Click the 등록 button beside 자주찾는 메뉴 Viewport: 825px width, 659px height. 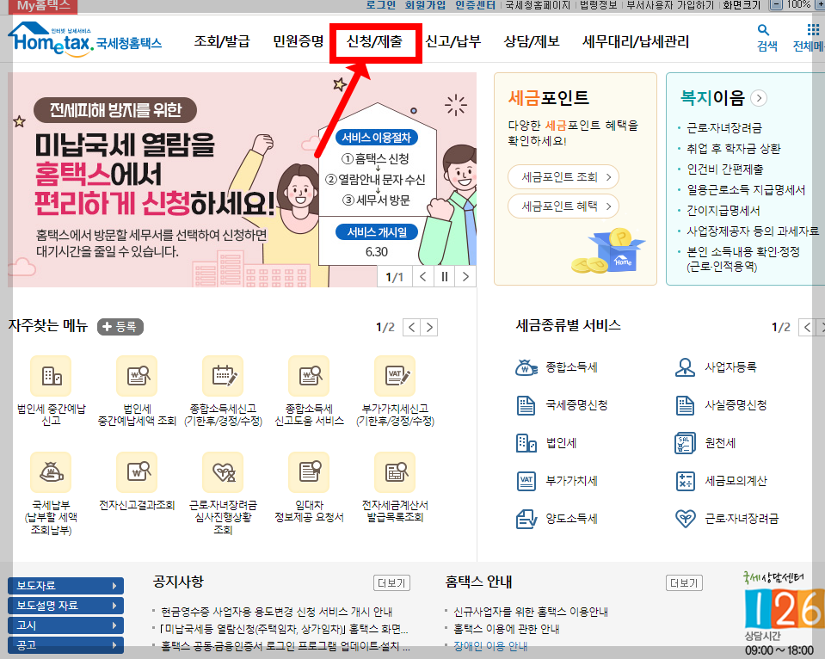click(x=120, y=327)
